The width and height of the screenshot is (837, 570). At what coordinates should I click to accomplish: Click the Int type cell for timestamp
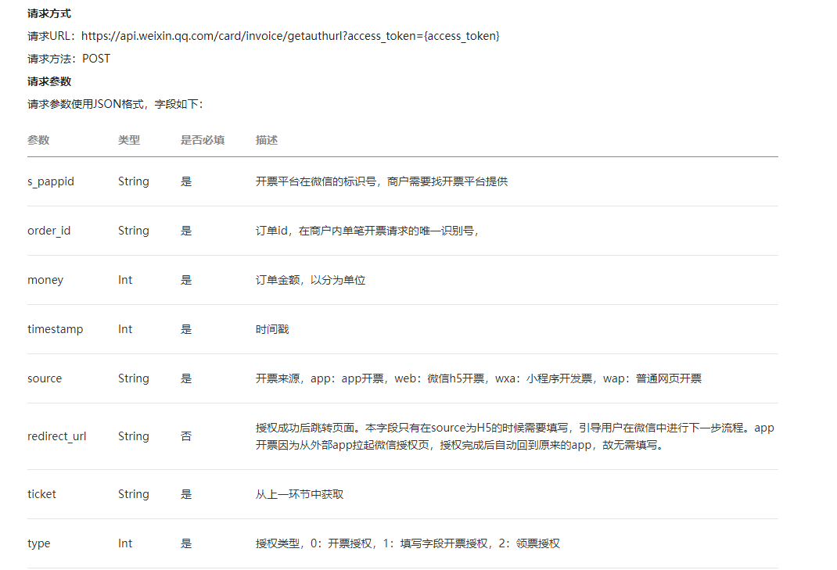point(125,329)
